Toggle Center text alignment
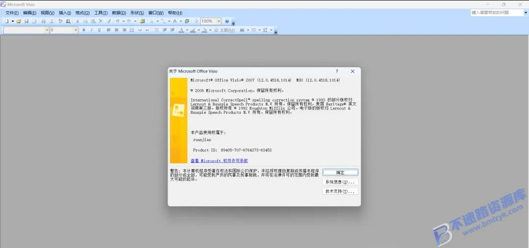529x248 pixels. pyautogui.click(x=117, y=30)
